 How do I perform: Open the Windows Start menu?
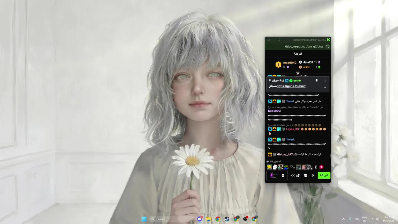(144, 219)
